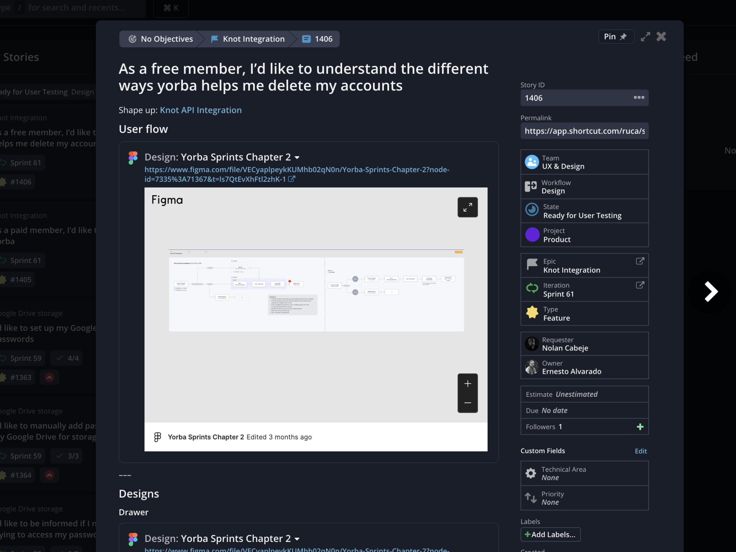
Task: Zoom out on the Figma preview
Action: tap(468, 403)
